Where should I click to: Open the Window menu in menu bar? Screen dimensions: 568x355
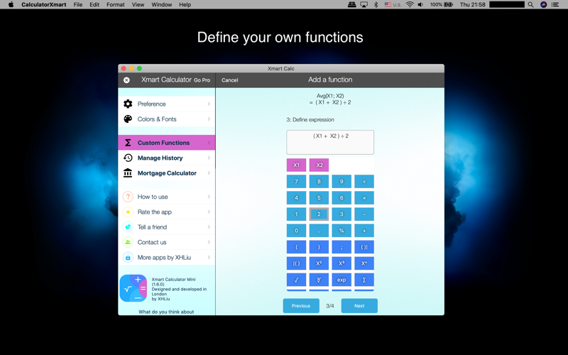point(161,5)
